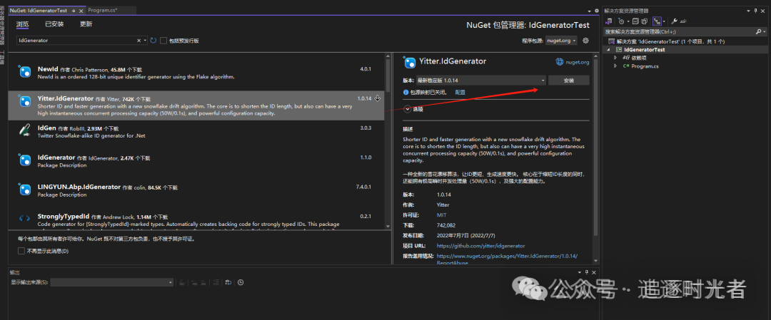
Task: Switch to the Browse tab
Action: [23, 24]
